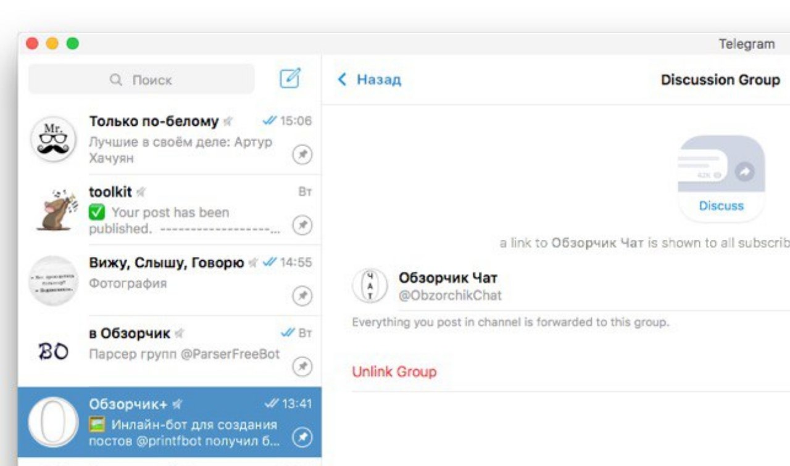790x466 pixels.
Task: Click the pin icon in Обзорчик+ row
Action: point(302,437)
